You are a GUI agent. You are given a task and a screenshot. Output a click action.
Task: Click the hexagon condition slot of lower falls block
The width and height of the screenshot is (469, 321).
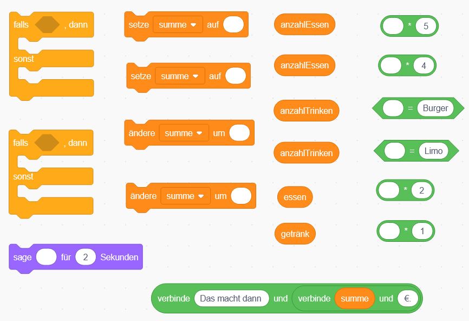pyautogui.click(x=47, y=143)
